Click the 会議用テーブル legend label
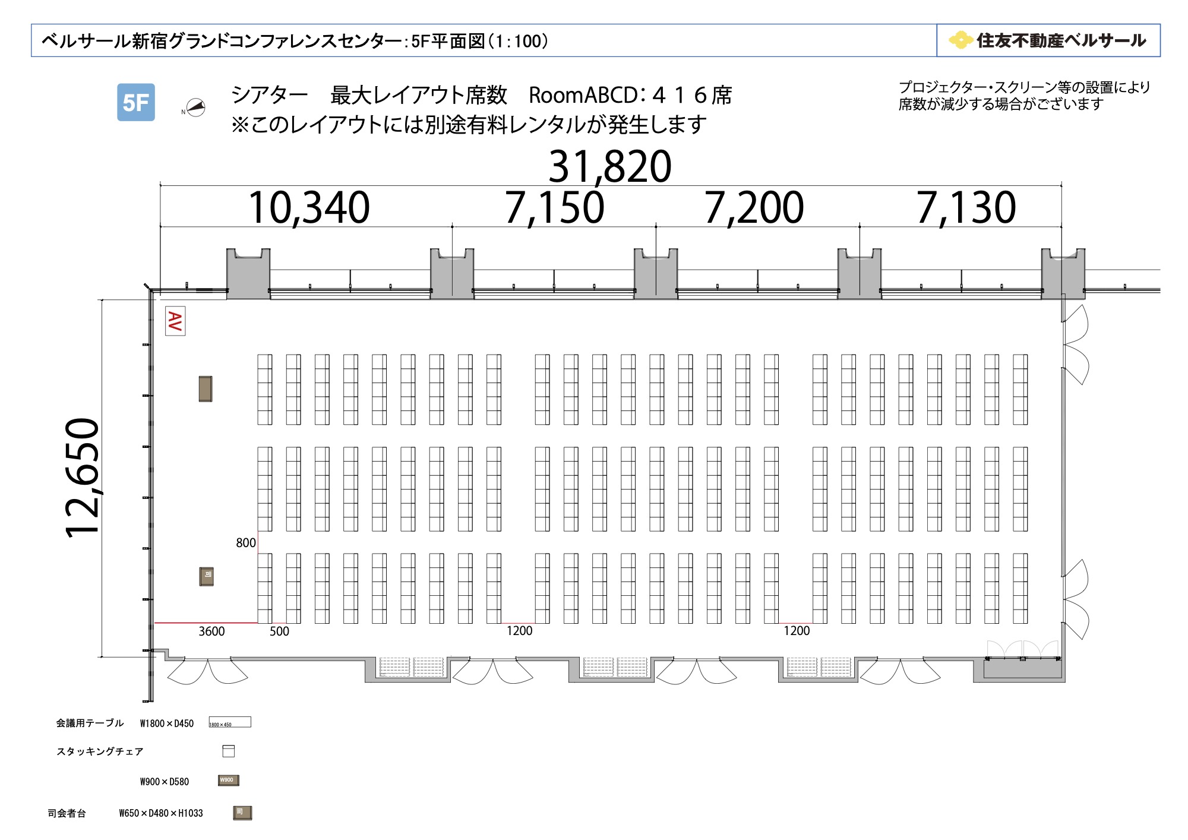 click(90, 723)
